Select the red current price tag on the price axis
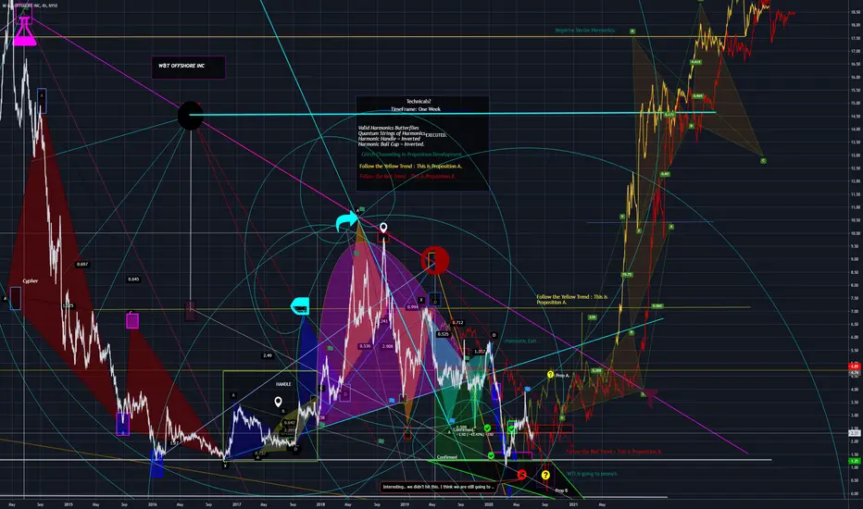The image size is (863, 509). pos(855,366)
